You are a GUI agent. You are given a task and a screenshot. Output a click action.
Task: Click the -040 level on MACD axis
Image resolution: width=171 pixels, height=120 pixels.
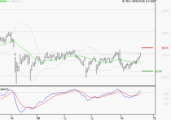[166, 99]
